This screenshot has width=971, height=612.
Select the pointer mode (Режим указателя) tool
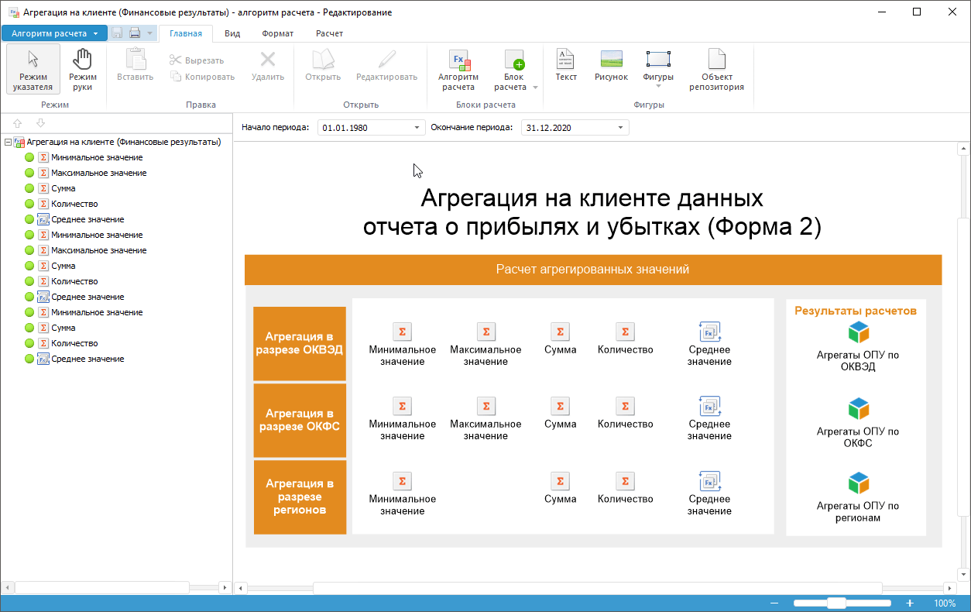point(33,69)
